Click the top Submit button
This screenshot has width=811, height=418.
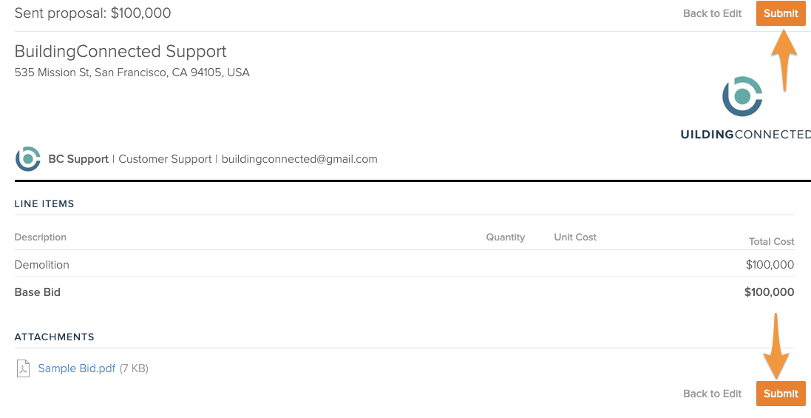(x=781, y=13)
